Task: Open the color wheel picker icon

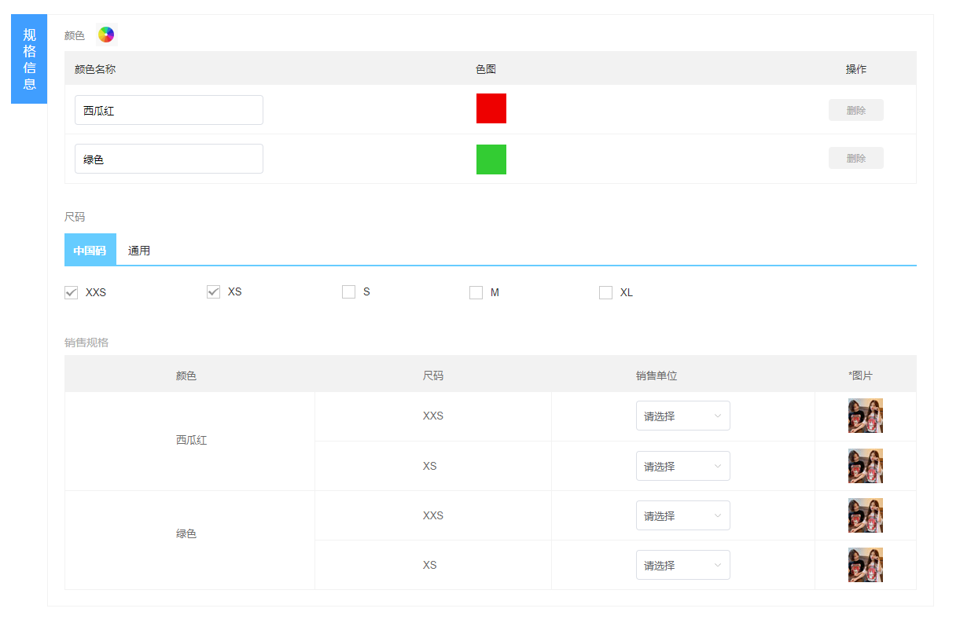Action: [x=106, y=35]
